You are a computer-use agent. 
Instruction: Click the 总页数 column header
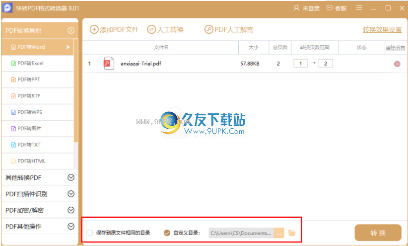pyautogui.click(x=280, y=47)
